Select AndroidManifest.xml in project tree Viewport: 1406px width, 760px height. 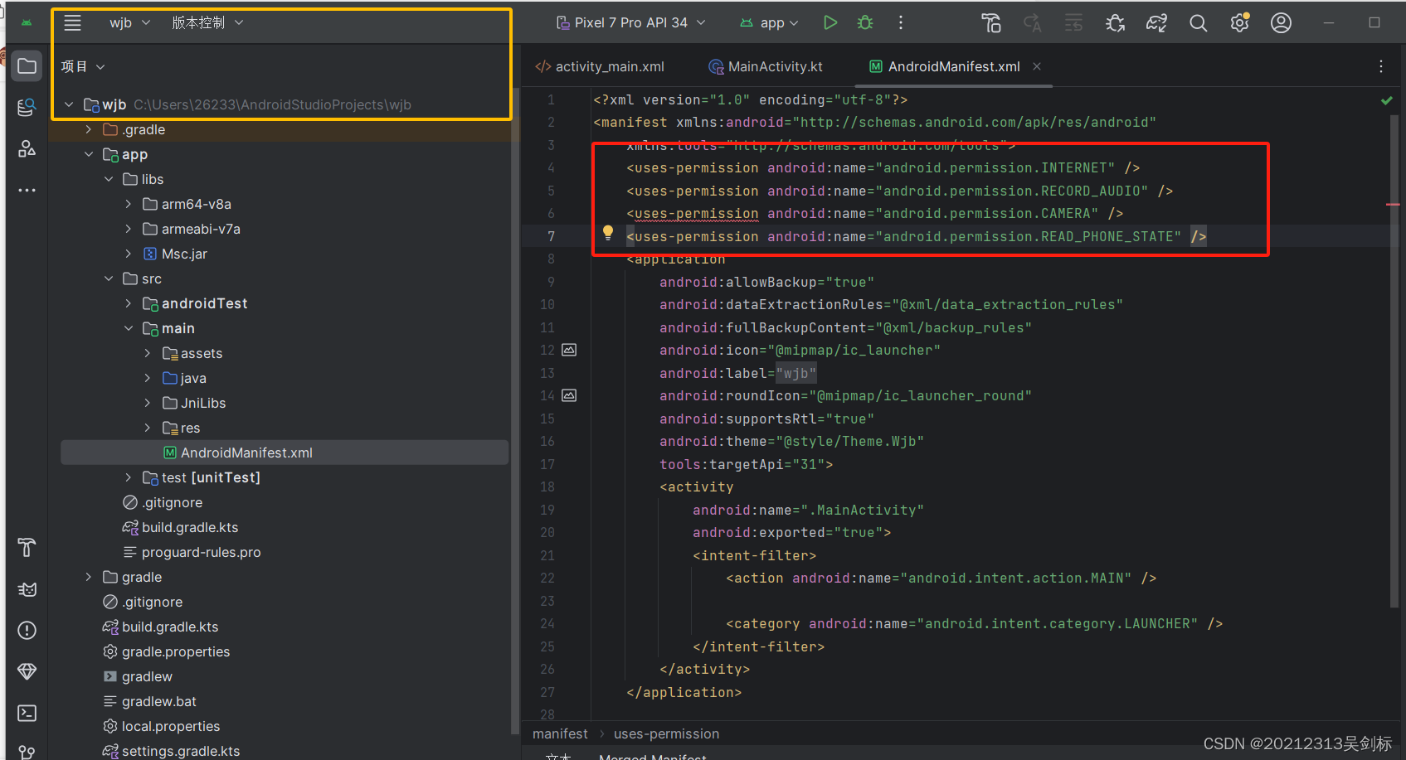[285, 453]
